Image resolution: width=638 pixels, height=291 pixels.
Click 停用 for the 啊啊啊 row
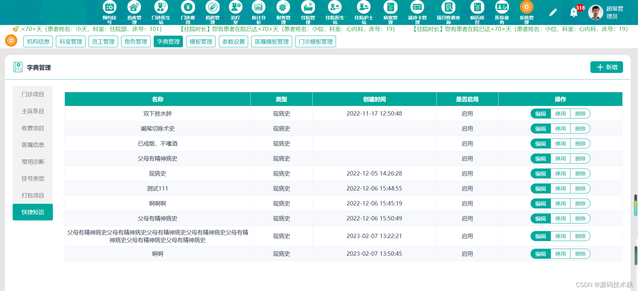(x=560, y=203)
